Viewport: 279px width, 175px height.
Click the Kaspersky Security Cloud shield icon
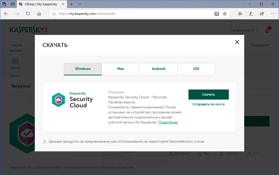click(58, 100)
